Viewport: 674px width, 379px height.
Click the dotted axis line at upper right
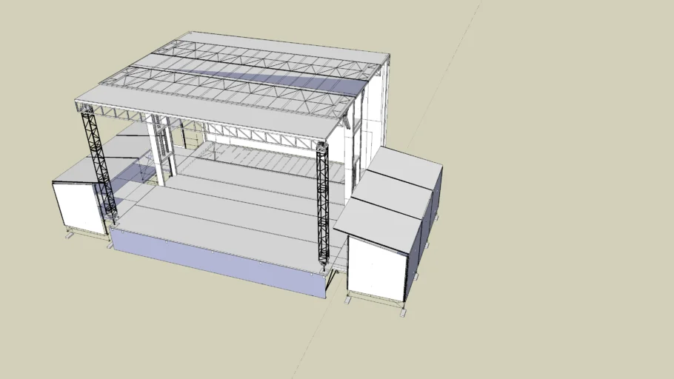click(474, 30)
